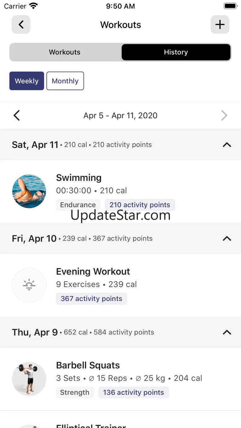Go to next week with right chevron
The width and height of the screenshot is (241, 428).
point(224,116)
